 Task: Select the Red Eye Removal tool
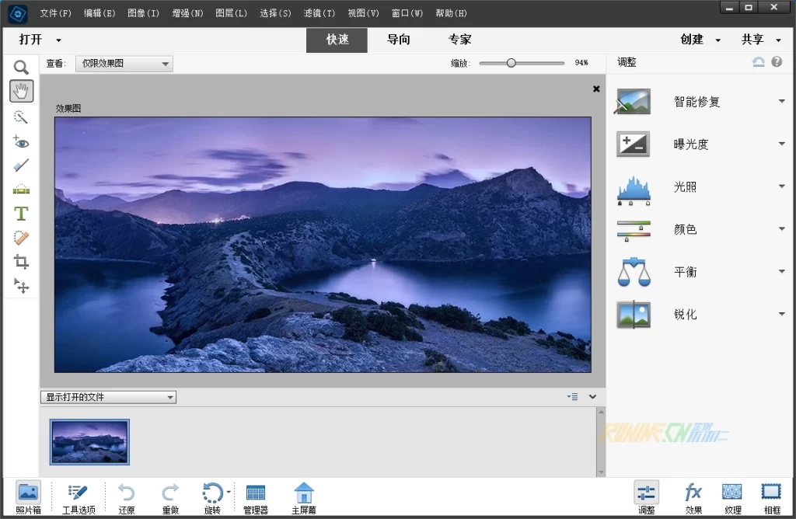click(21, 141)
